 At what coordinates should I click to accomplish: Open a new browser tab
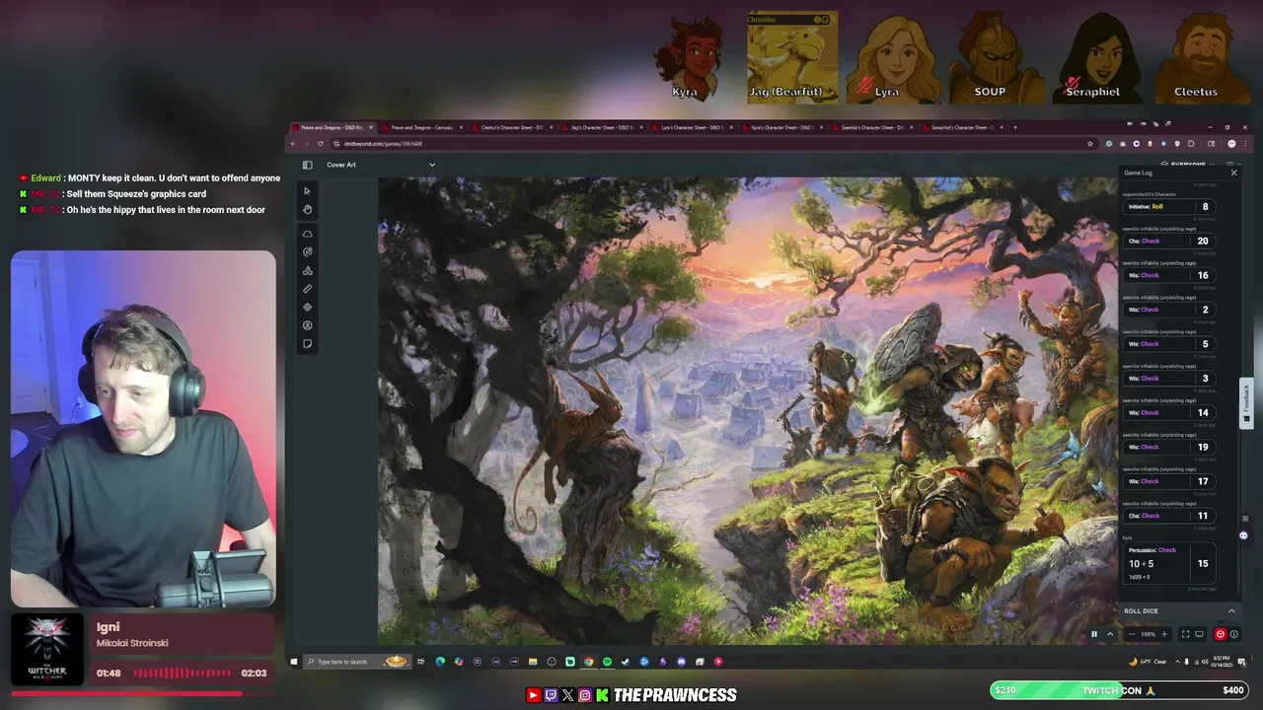[x=1014, y=127]
